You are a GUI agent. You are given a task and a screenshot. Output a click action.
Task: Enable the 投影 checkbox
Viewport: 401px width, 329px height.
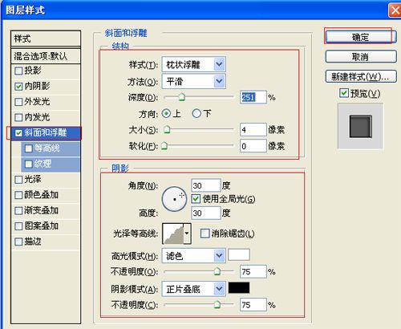pyautogui.click(x=18, y=71)
